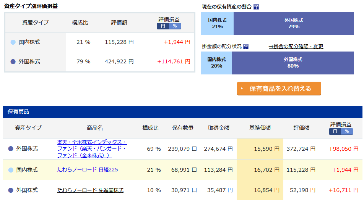Open たわらノーロード 日経225 fund link
Screen dimensions: 364x200
point(88,170)
